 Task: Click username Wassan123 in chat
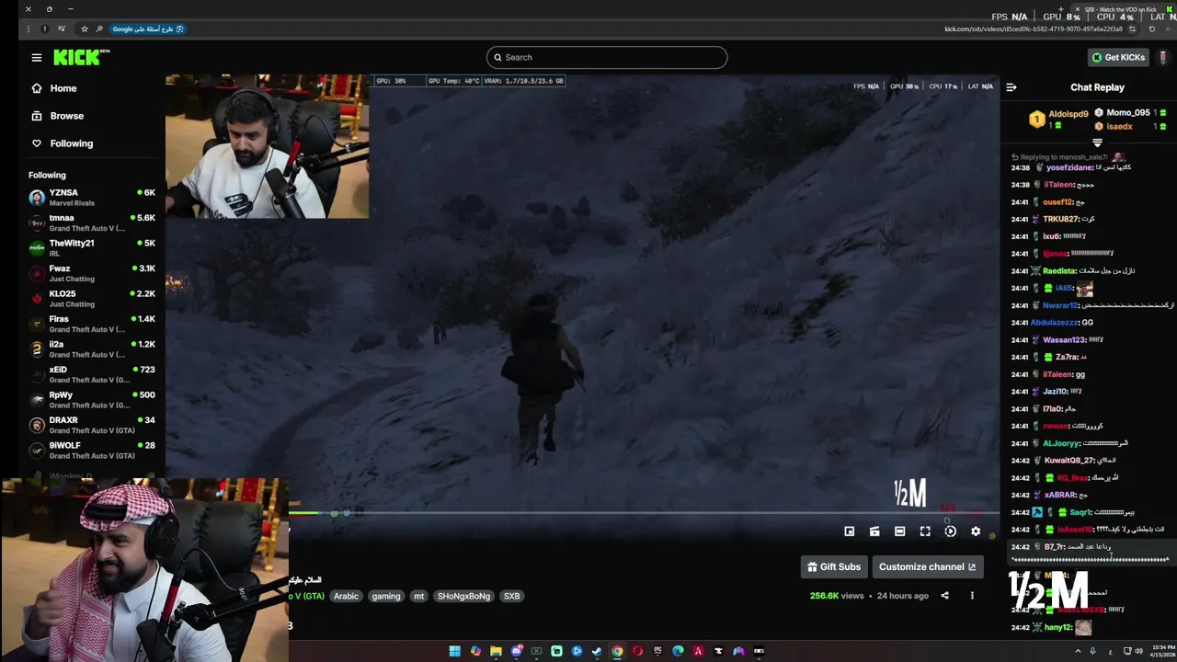pos(1064,339)
